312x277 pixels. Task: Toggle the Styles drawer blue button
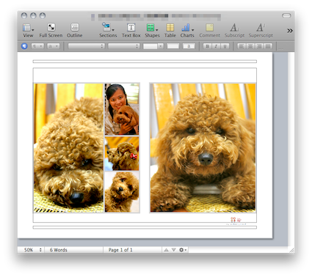pyautogui.click(x=24, y=46)
